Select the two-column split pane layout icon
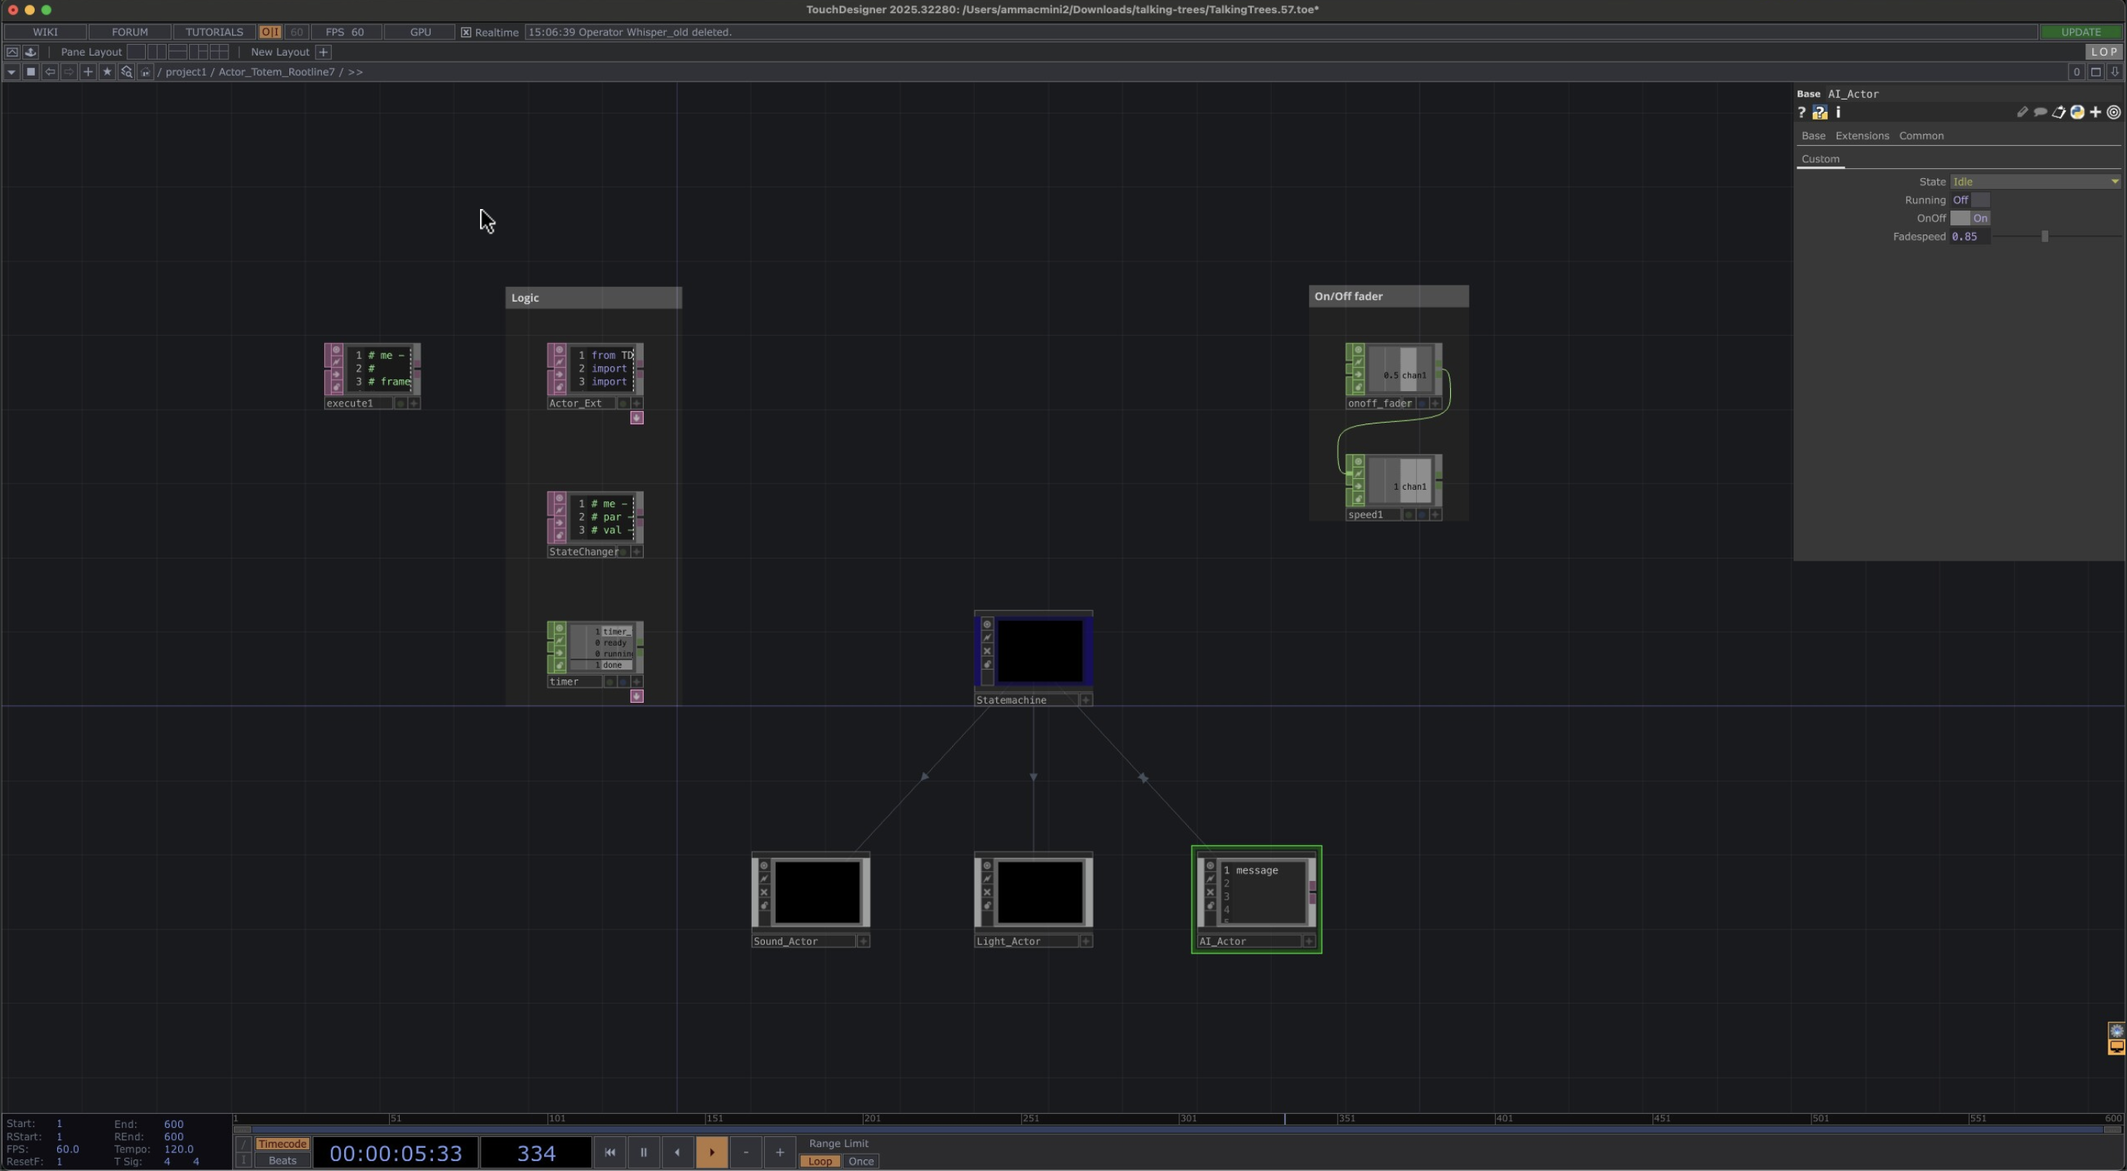The width and height of the screenshot is (2127, 1171). coord(157,52)
